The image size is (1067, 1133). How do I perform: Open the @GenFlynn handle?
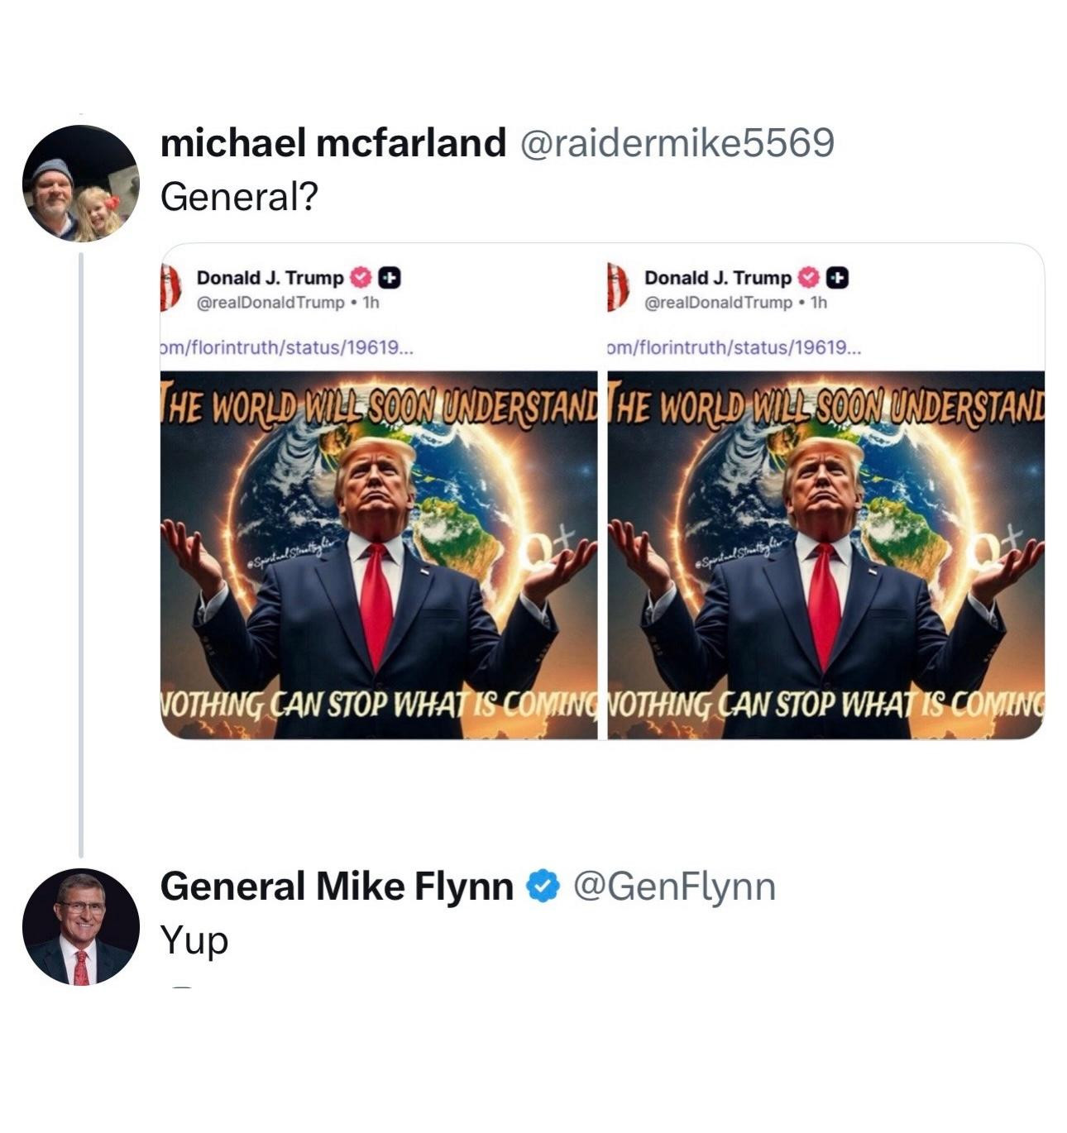(673, 887)
